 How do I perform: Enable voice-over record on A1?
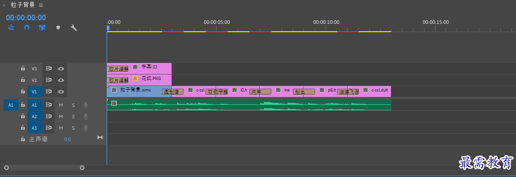click(86, 105)
